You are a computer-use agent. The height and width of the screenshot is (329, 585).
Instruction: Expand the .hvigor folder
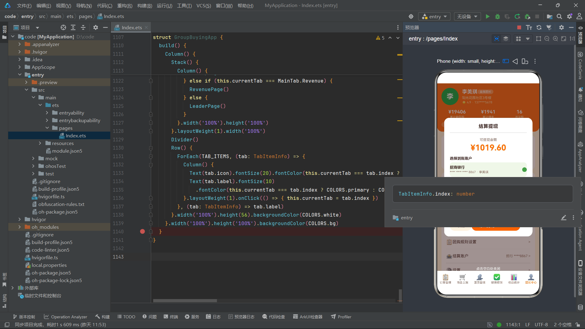19,52
